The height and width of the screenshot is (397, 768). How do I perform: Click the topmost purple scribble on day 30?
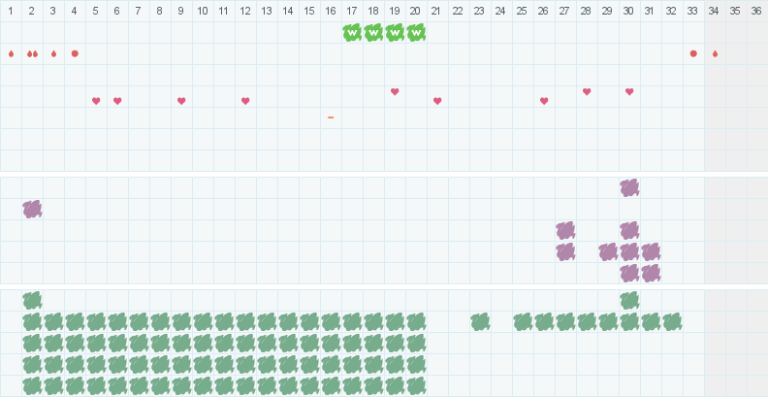629,187
